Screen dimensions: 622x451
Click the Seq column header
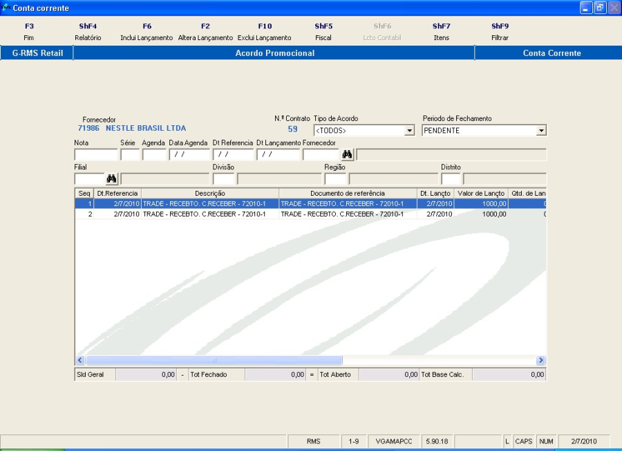[84, 194]
